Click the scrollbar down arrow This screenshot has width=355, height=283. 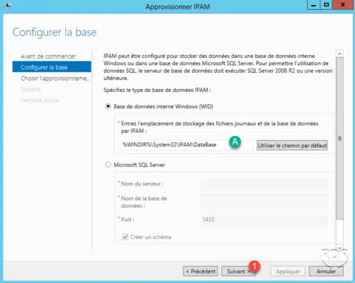click(x=339, y=248)
